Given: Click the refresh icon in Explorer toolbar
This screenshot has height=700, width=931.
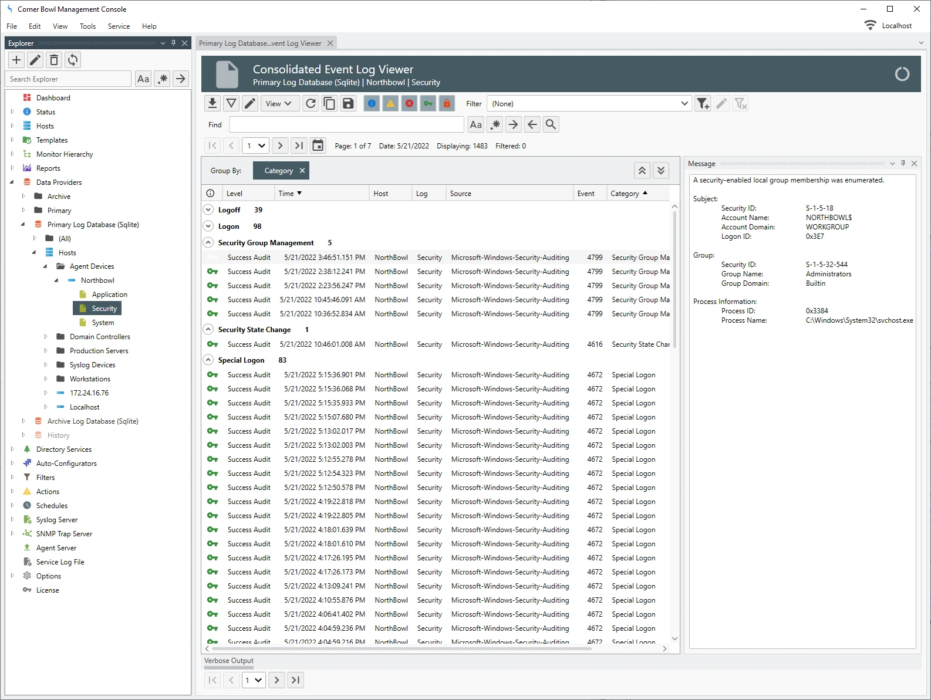Looking at the screenshot, I should 73,60.
